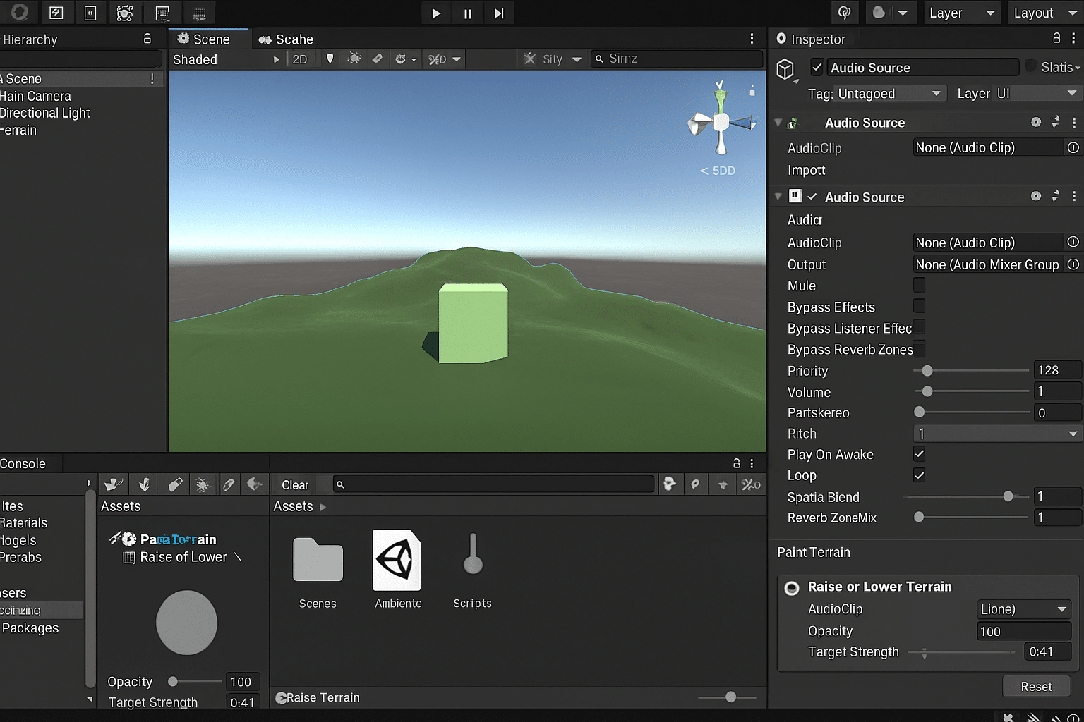This screenshot has height=722, width=1084.
Task: Click the Spatial Blend slider
Action: [x=1008, y=496]
